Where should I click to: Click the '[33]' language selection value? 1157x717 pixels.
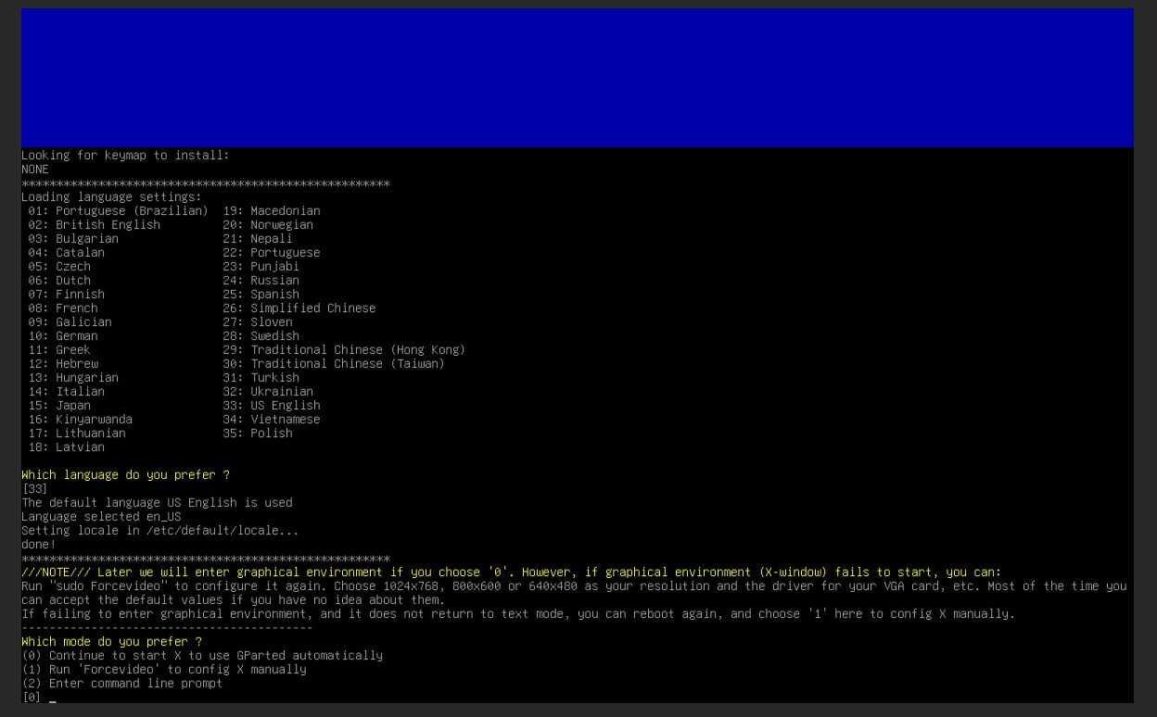tap(34, 489)
